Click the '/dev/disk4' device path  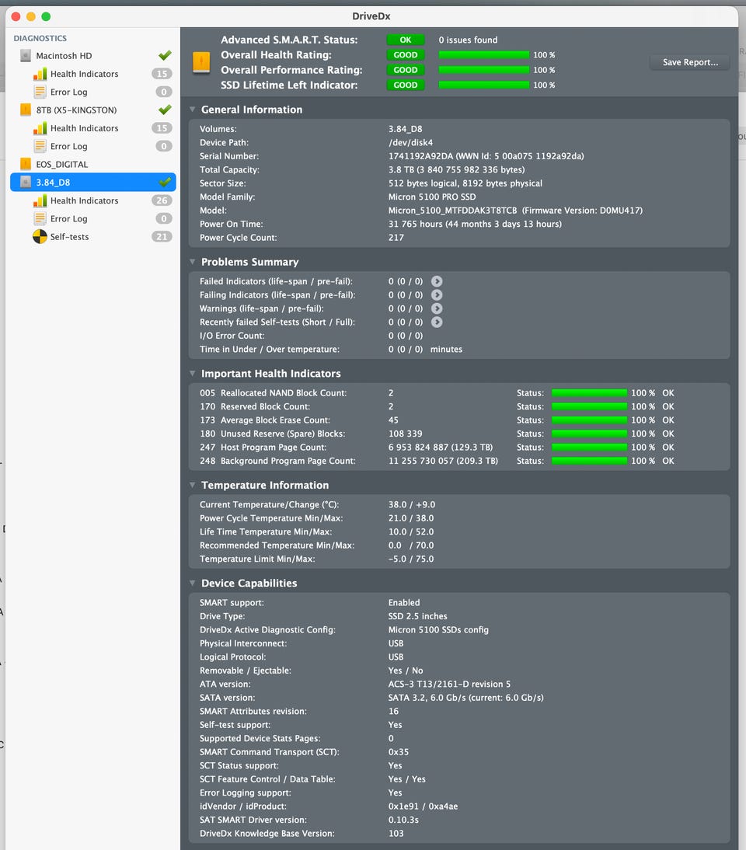point(410,142)
